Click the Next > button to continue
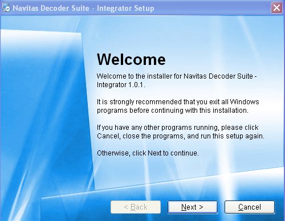Image resolution: width=285 pixels, height=221 pixels. pos(193,207)
